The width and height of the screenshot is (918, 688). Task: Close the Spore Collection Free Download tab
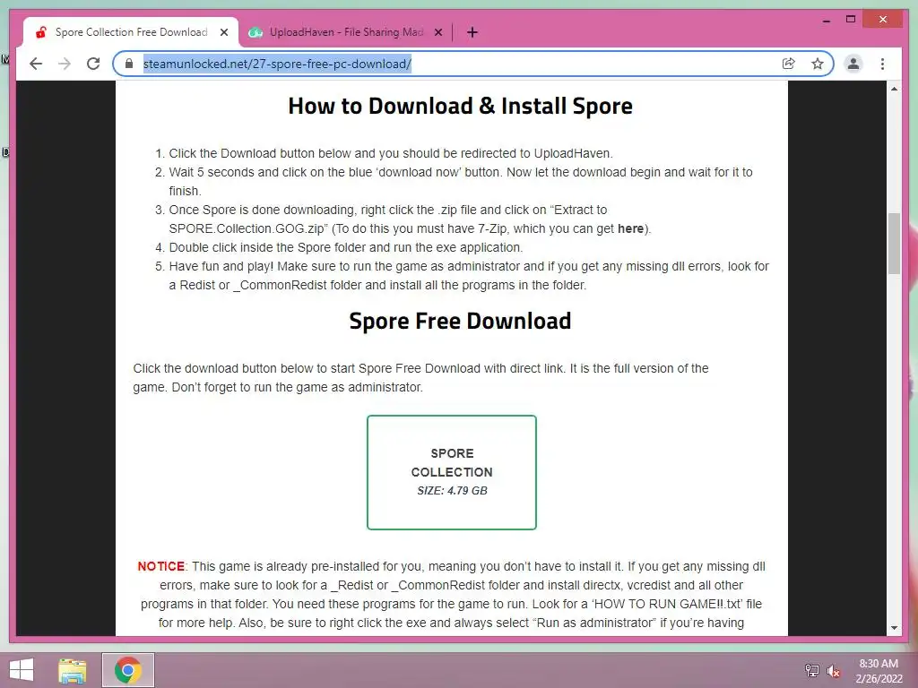[224, 33]
